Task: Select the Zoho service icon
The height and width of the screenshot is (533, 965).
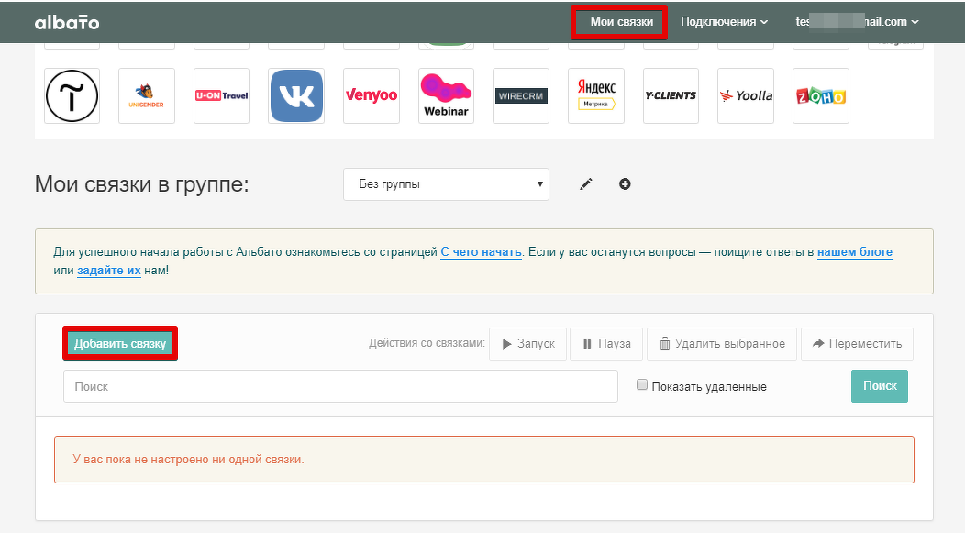Action: coord(821,96)
